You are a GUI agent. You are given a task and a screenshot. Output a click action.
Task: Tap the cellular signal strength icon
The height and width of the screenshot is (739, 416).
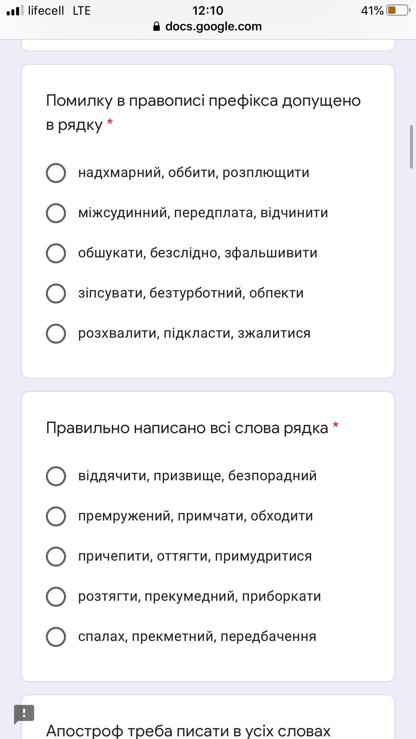click(15, 11)
